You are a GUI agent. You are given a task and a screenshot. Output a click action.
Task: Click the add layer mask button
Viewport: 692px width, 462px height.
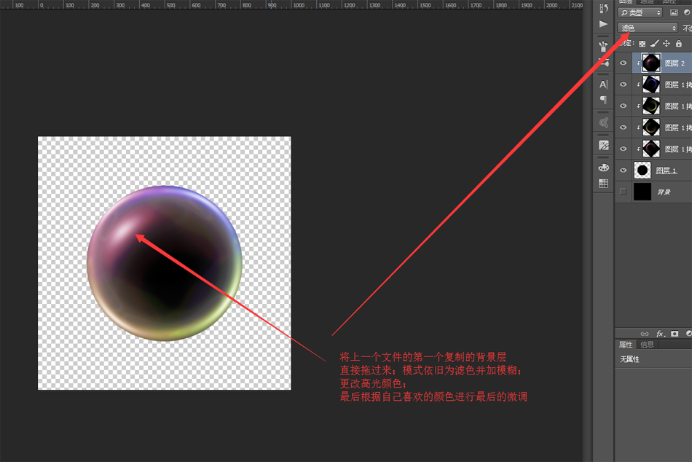[x=675, y=334]
